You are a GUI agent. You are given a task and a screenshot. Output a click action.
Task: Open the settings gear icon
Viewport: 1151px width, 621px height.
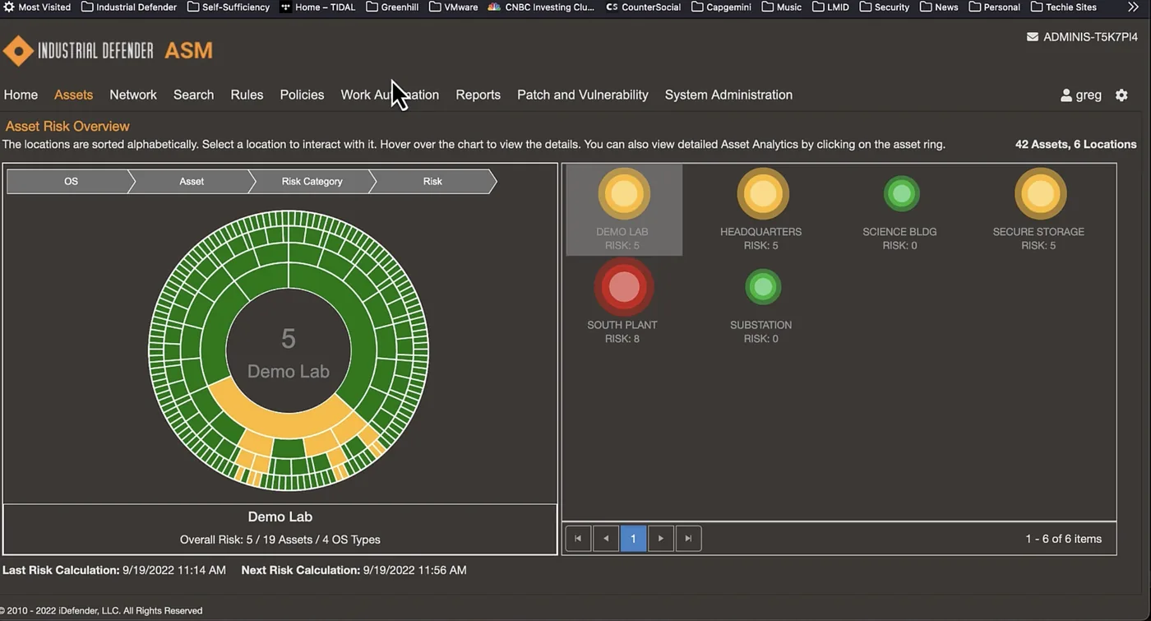[x=1121, y=95]
